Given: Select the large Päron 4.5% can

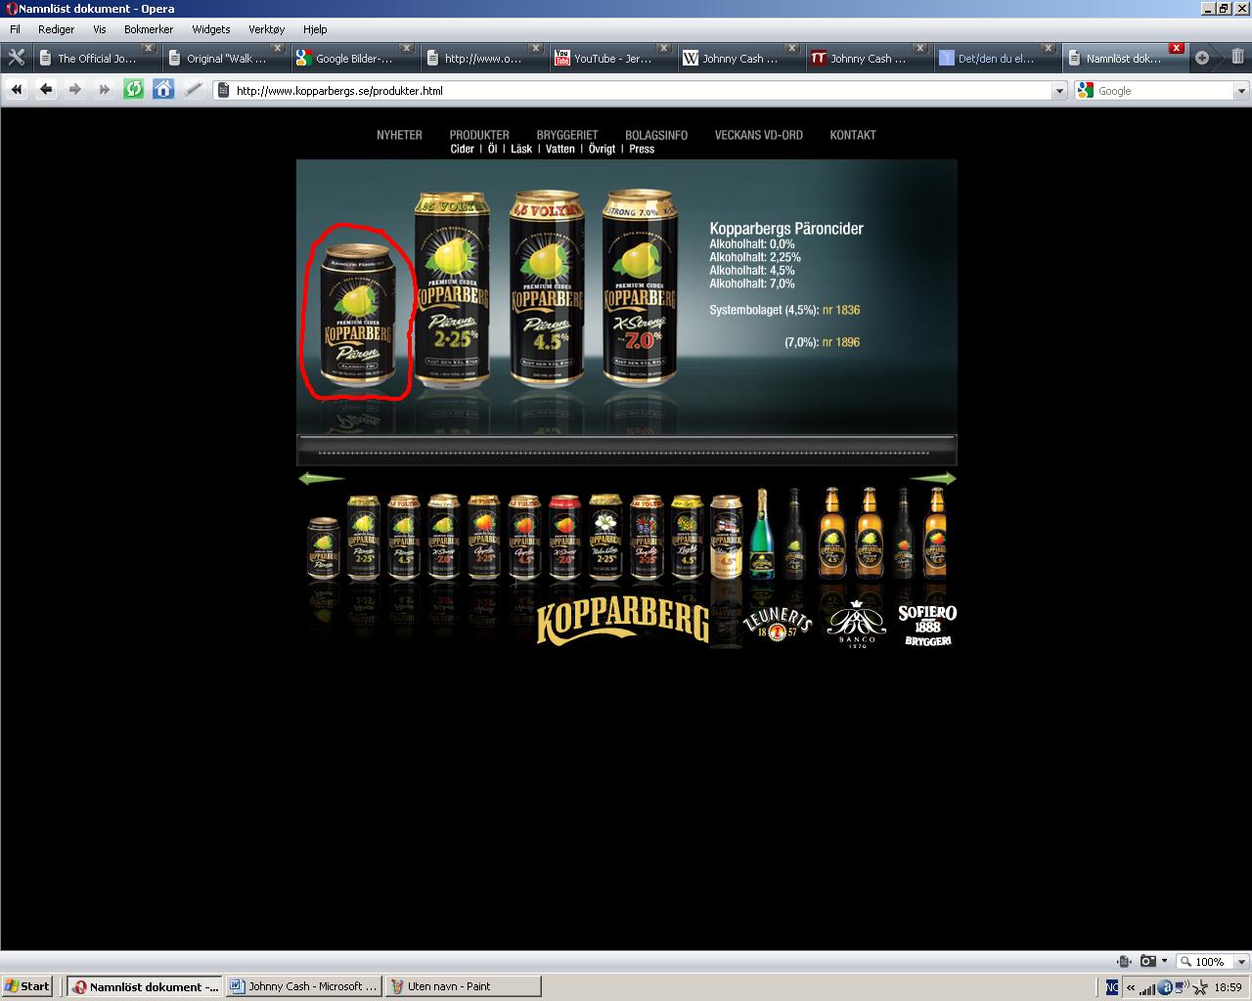Looking at the screenshot, I should 547,288.
